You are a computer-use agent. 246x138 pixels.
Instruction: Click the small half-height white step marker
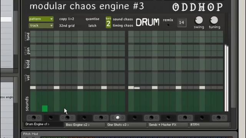pos(137,88)
